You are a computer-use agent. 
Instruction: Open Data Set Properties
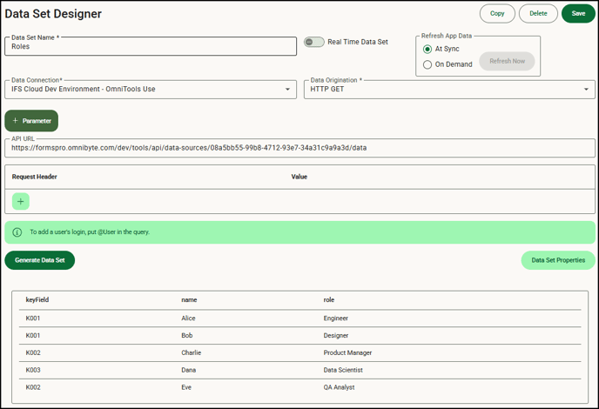pos(558,260)
